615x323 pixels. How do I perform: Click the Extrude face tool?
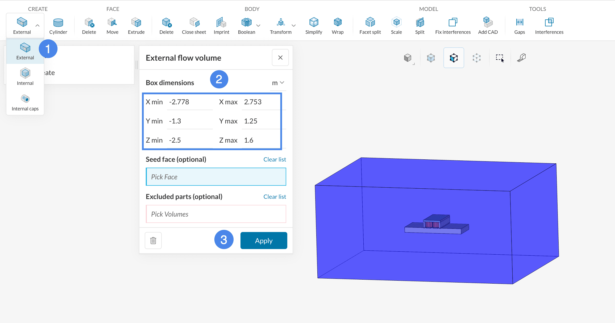coord(136,26)
